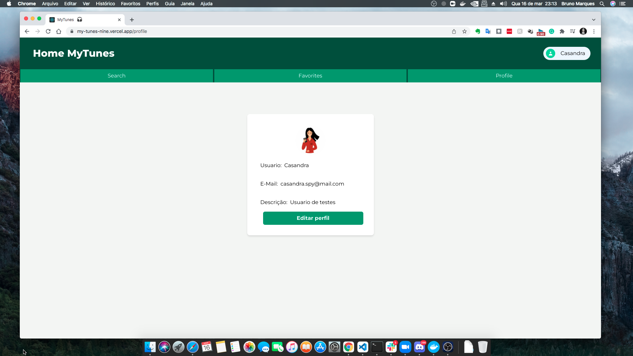Viewport: 633px width, 356px height.
Task: Expand the tab search chevron
Action: 593,20
